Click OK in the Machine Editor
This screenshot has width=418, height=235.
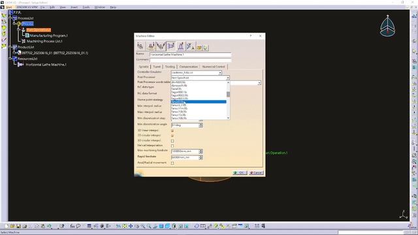(x=240, y=172)
